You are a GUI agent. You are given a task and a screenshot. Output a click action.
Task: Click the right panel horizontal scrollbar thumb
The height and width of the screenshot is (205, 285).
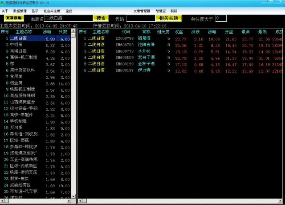tap(84, 201)
